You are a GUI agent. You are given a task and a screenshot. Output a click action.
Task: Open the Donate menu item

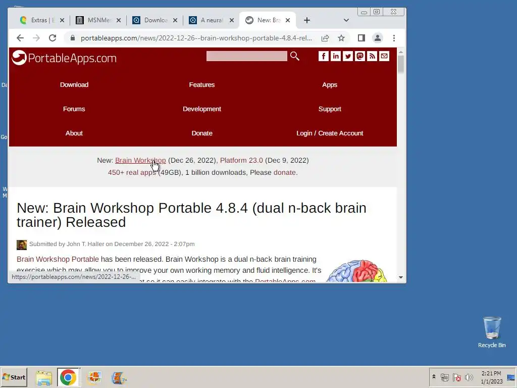coord(202,133)
